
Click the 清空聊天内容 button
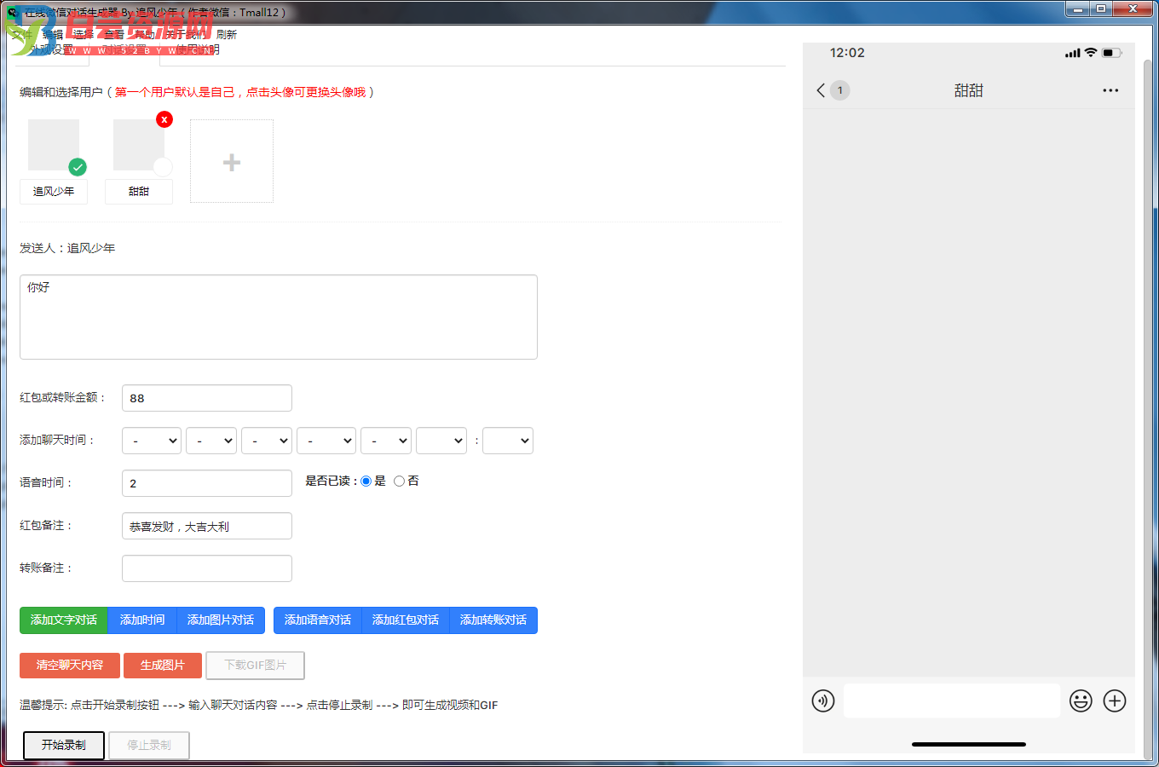click(70, 666)
